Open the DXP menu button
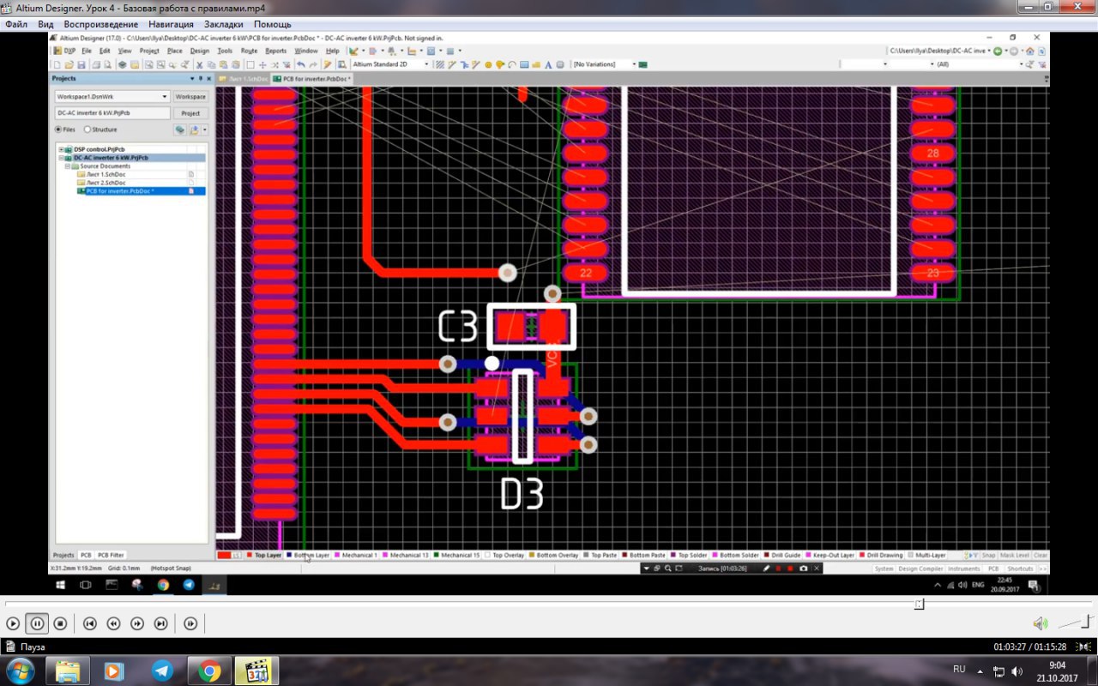1098x686 pixels. click(64, 51)
